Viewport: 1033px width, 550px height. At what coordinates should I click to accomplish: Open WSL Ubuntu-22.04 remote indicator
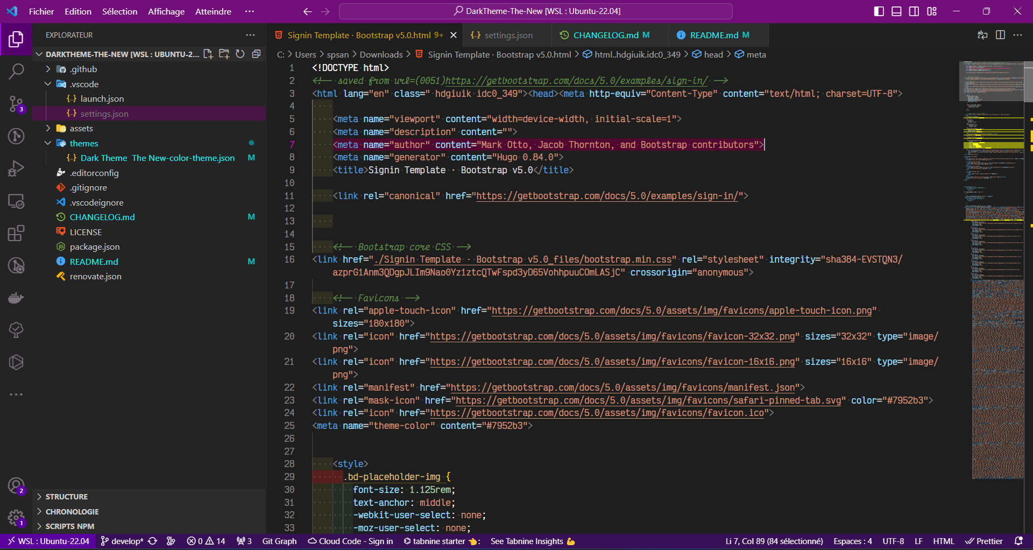coord(48,541)
